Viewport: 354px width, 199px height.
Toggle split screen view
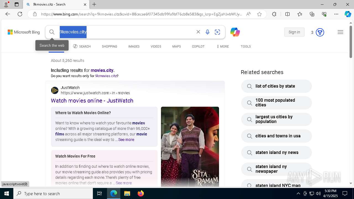(x=287, y=14)
